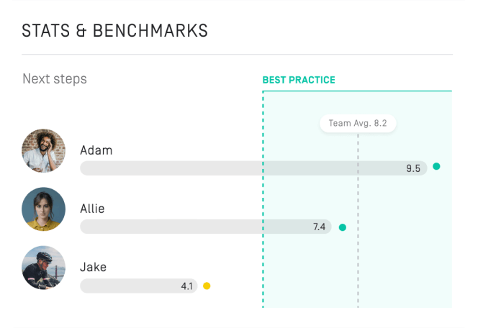Screen dimensions: 478x328
Task: Click the green dot next to Allie's 7.4 bar
Action: tap(343, 227)
